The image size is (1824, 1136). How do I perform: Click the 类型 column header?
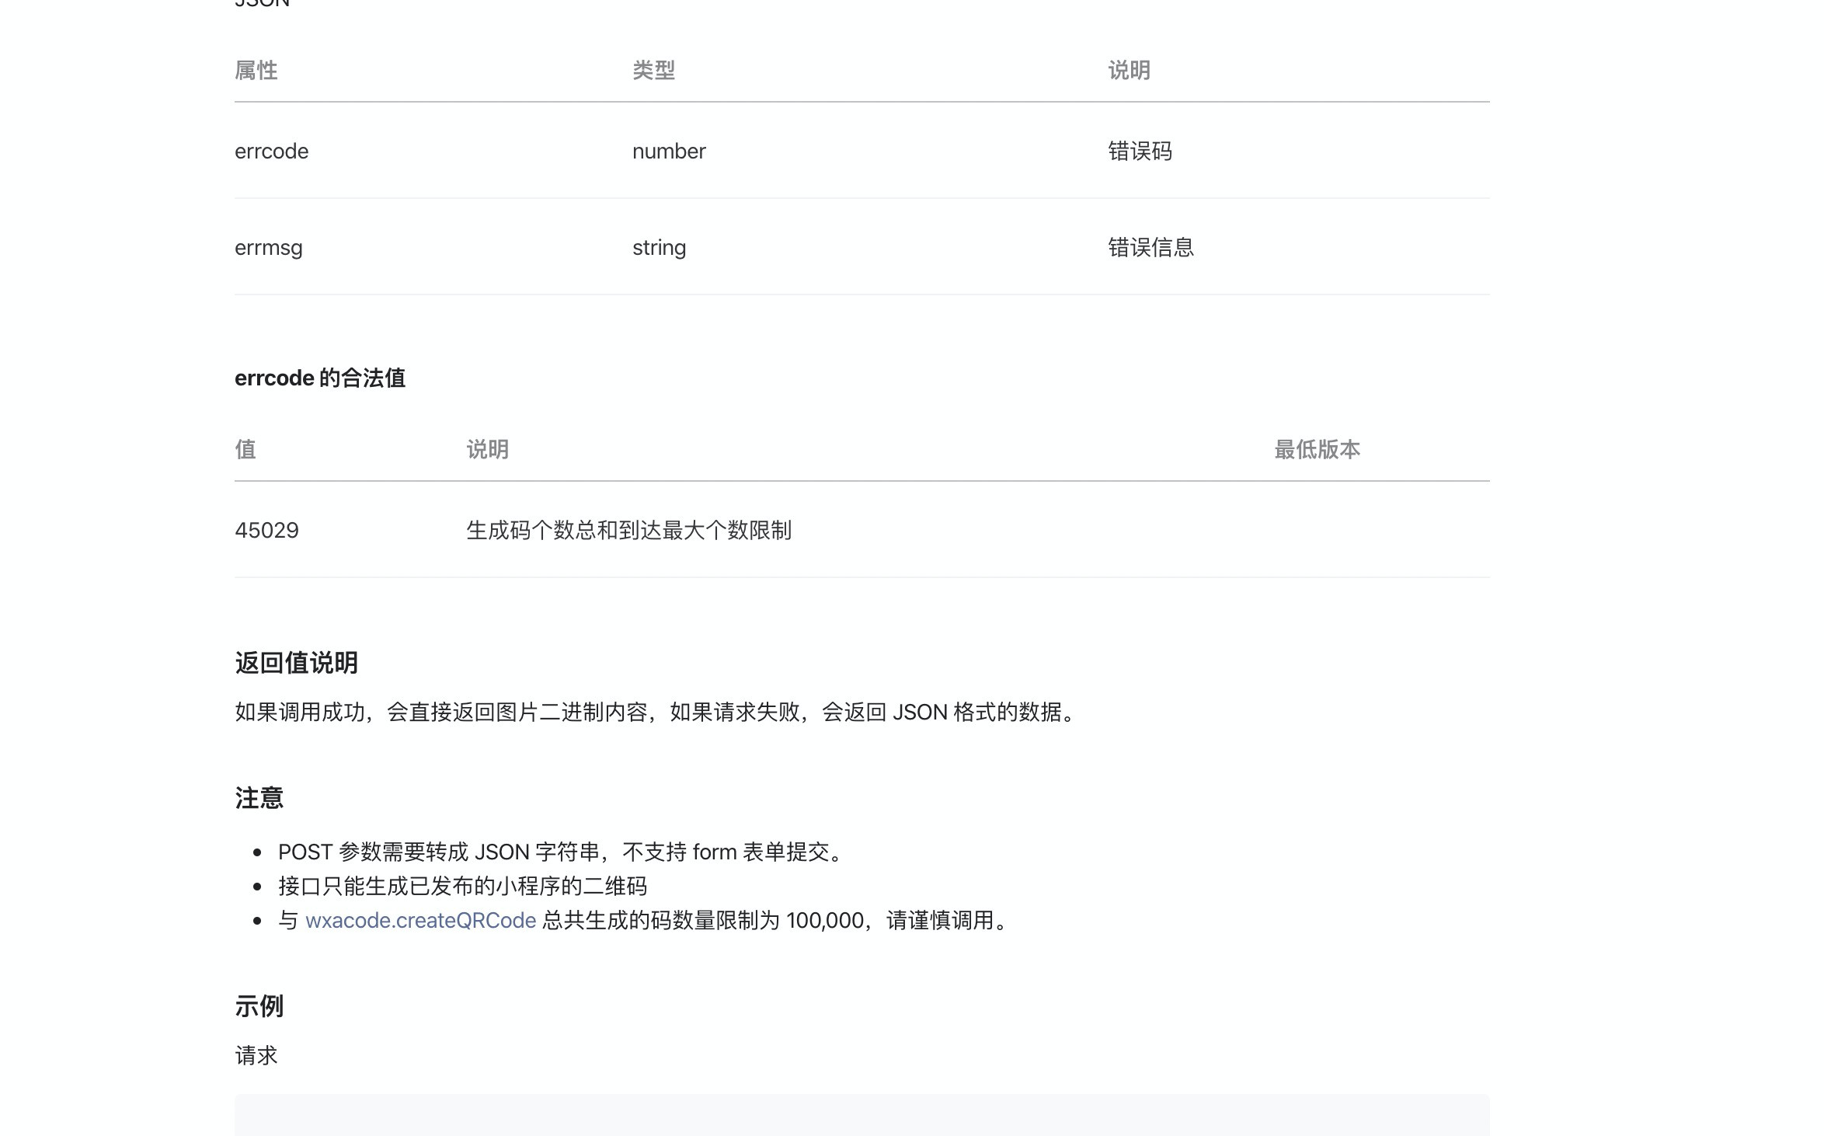[x=653, y=70]
